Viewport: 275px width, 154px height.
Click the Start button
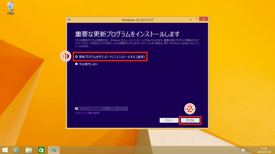[x=5, y=150]
